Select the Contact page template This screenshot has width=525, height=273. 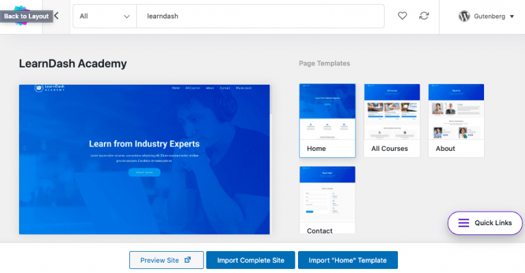[x=327, y=200]
